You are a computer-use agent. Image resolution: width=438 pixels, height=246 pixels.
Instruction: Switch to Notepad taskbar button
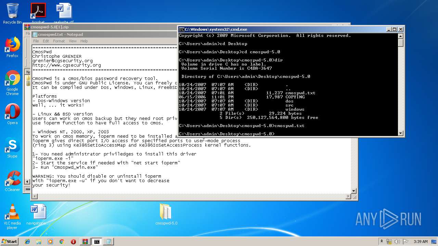108,242
